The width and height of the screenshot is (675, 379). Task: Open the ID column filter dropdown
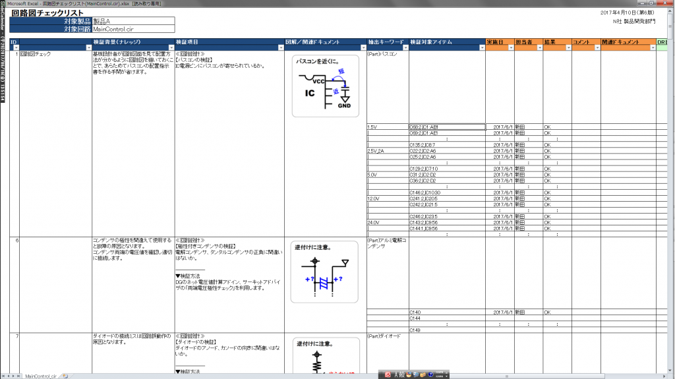click(x=15, y=48)
